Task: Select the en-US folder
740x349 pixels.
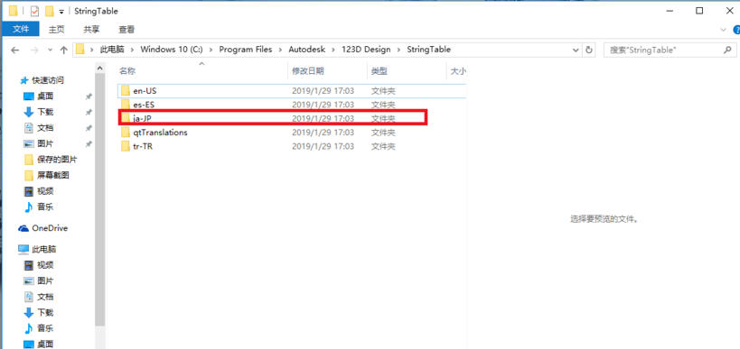Action: point(291,90)
